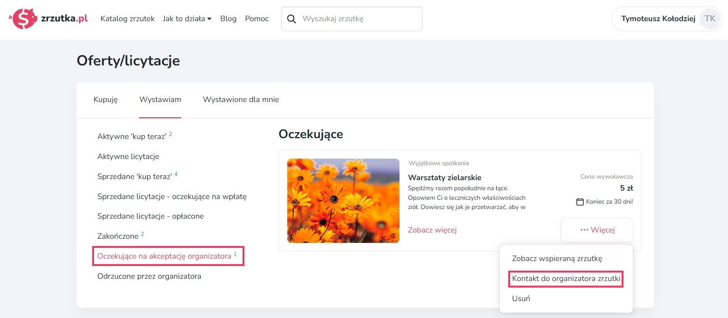Click the Oczekujące section heading
The height and width of the screenshot is (318, 728).
(311, 134)
